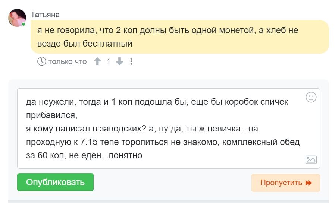The width and height of the screenshot is (335, 203).
Task: Downvote Татьяна's comment with down arrow
Action: [x=119, y=61]
